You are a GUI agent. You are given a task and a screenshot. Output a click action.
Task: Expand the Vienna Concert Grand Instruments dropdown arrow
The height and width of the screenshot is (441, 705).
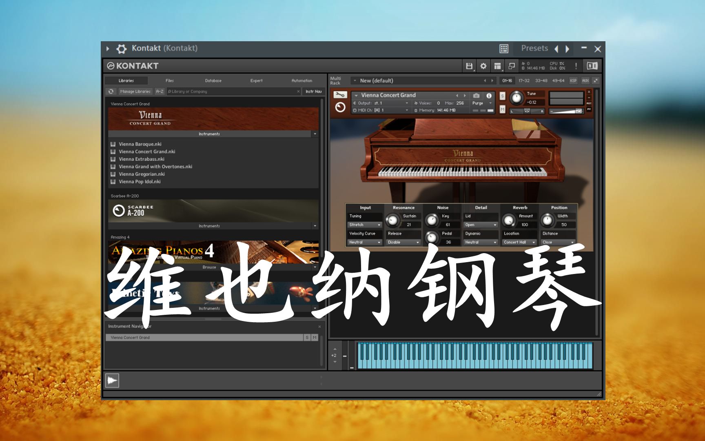tap(315, 134)
